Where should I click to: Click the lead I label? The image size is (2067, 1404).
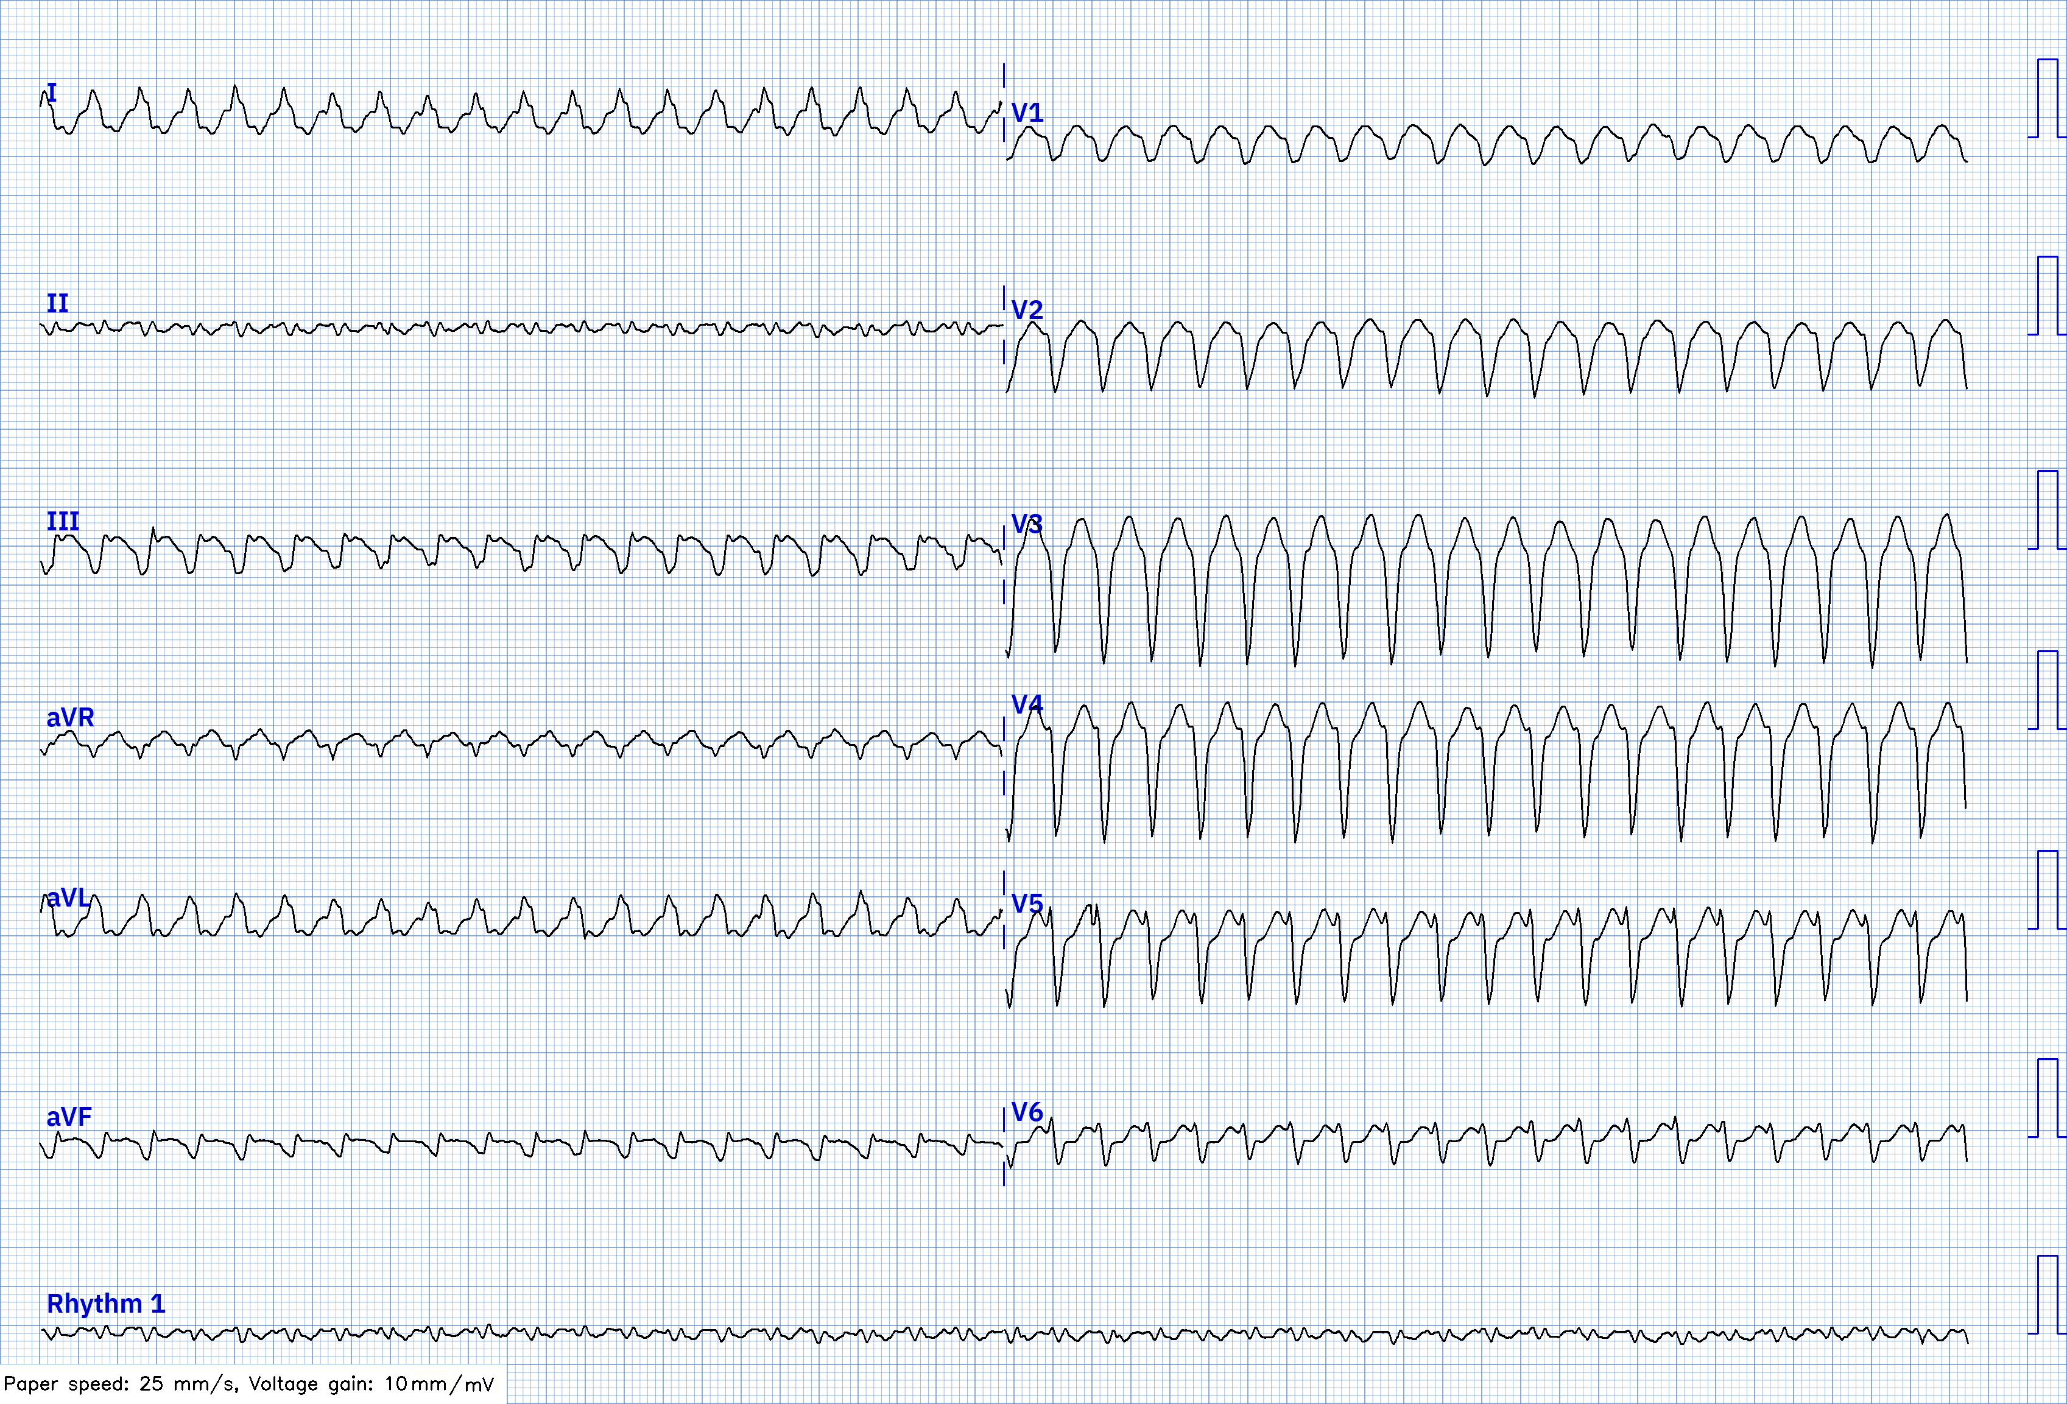click(x=52, y=93)
